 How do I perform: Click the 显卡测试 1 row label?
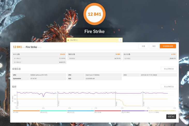click(x=18, y=58)
